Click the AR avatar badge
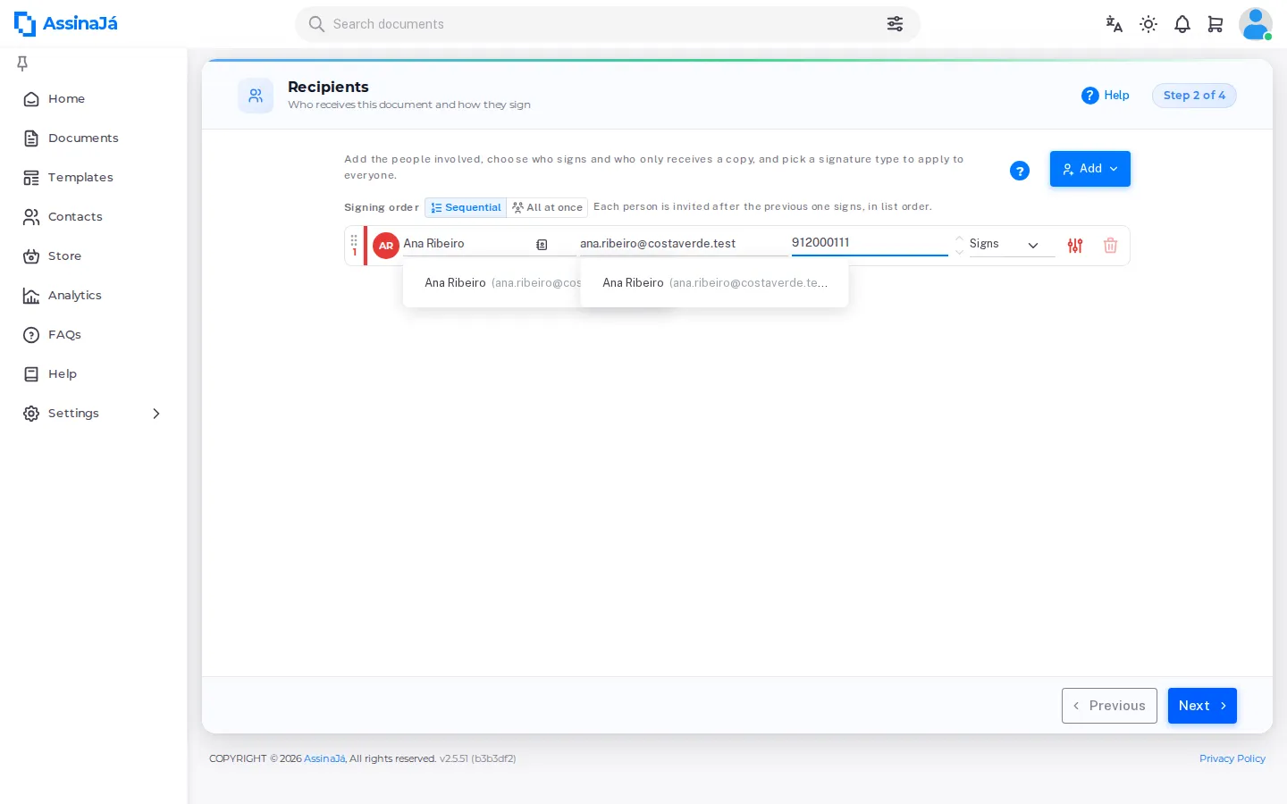1287x804 pixels. point(386,246)
